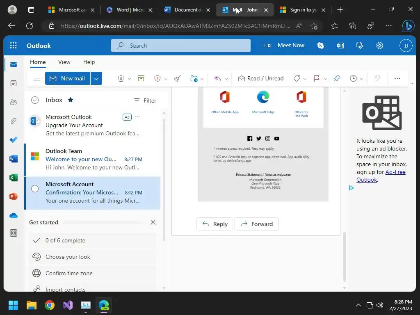The width and height of the screenshot is (420, 315).
Task: Open the My Day calendar-check icon
Action: click(360, 46)
